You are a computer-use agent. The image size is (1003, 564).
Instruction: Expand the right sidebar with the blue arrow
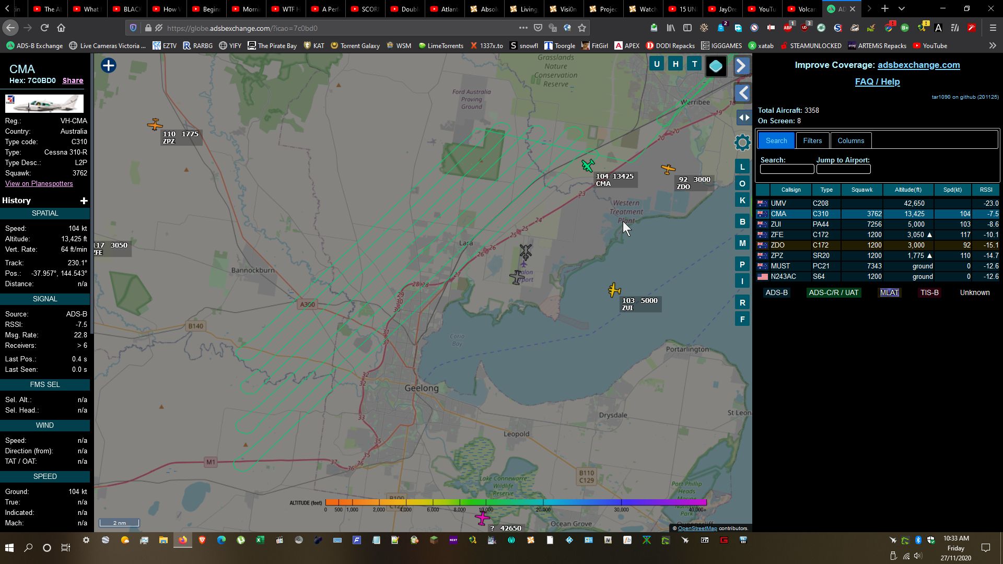click(741, 65)
